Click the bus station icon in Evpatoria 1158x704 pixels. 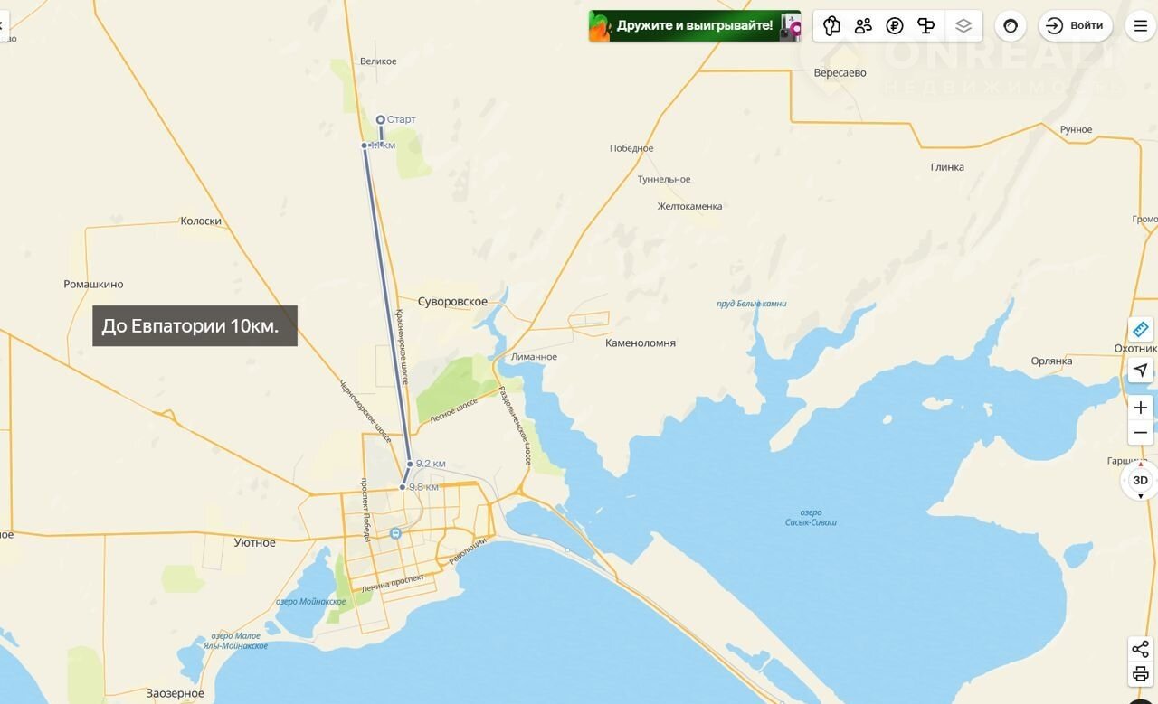395,533
